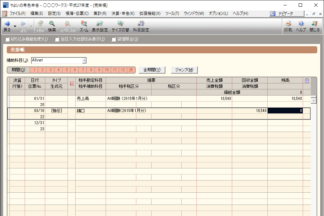Open the 帳簿・伝票(C) menu

[77, 13]
